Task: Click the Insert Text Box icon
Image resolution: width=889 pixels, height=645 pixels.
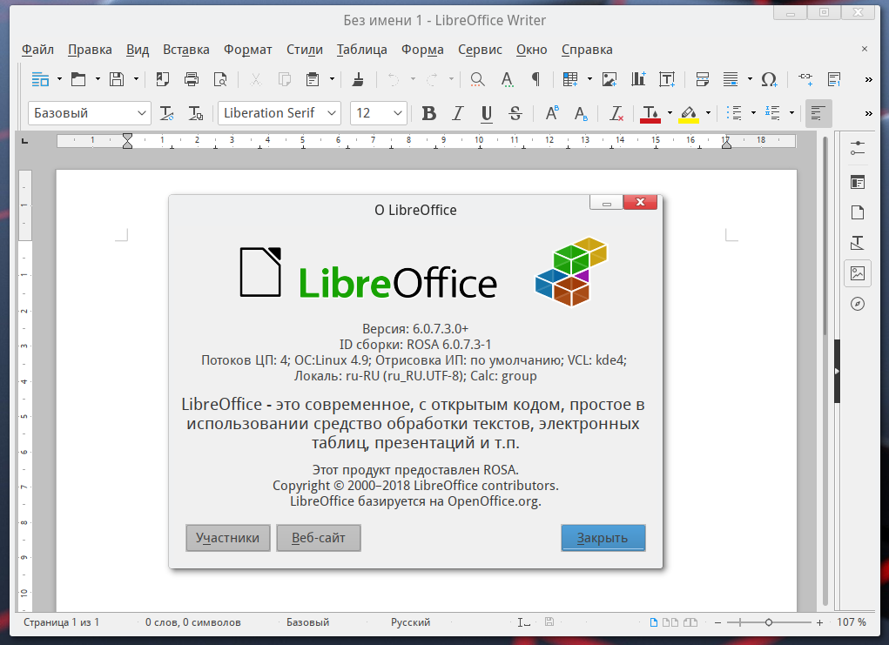Action: (x=667, y=79)
